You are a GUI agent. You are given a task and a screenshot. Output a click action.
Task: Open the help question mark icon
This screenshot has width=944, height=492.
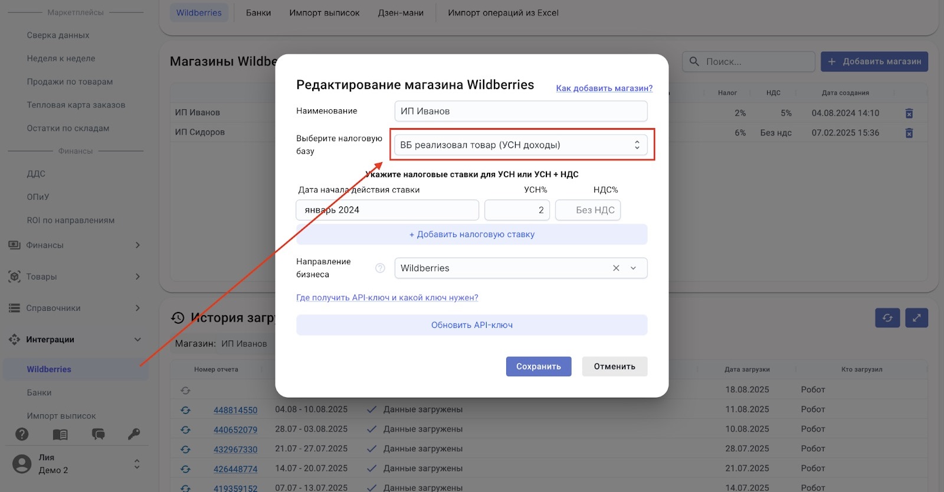pyautogui.click(x=22, y=434)
